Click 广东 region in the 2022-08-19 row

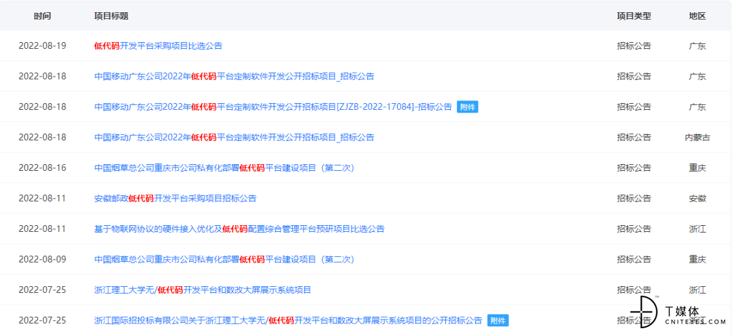click(x=697, y=46)
